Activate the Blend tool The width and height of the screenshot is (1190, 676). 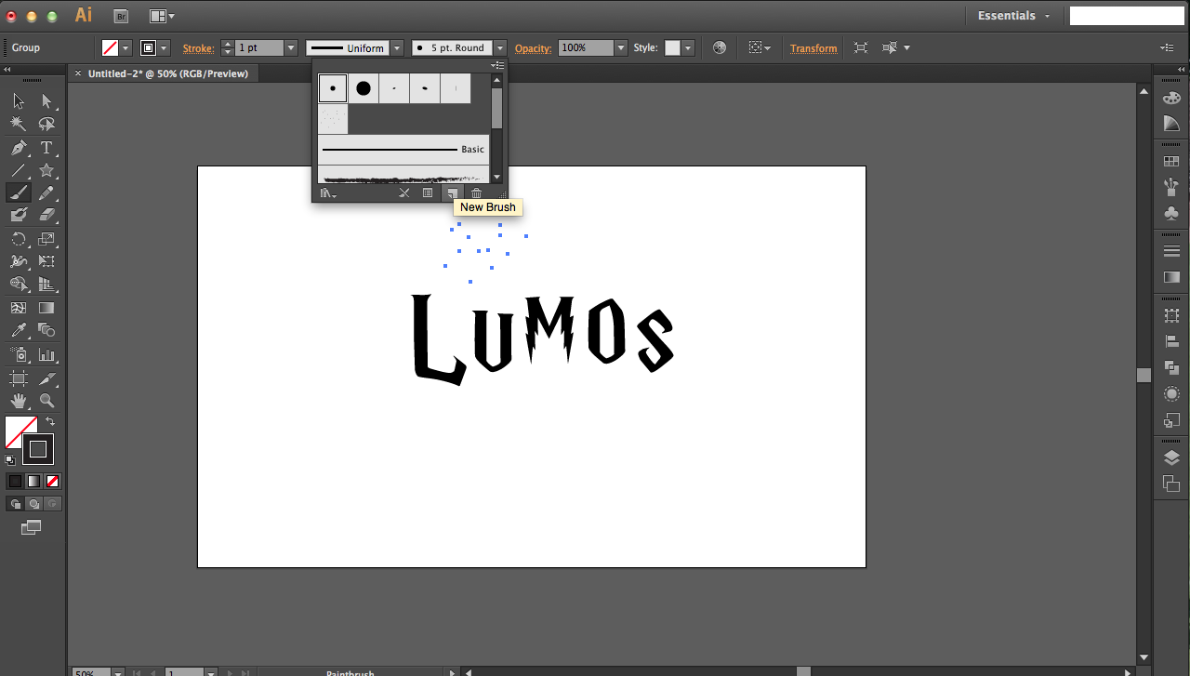(x=46, y=330)
